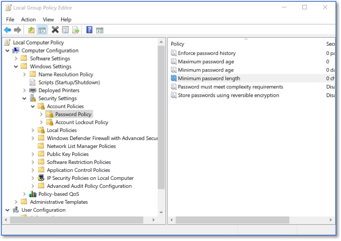This screenshot has width=341, height=241.
Task: Click the reversible encryption policy icon
Action: [173, 95]
